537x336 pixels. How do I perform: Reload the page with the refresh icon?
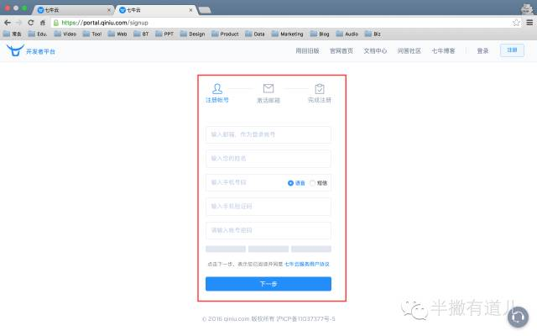pyautogui.click(x=31, y=22)
